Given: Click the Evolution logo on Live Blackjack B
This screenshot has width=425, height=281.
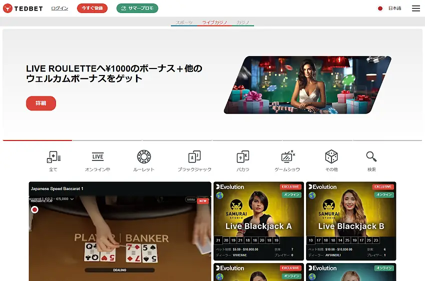Looking at the screenshot, I should [x=322, y=187].
